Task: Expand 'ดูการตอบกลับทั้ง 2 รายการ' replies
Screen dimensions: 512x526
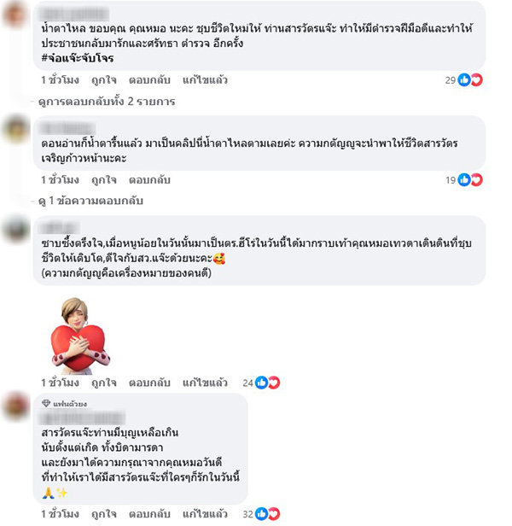Action: 107,102
